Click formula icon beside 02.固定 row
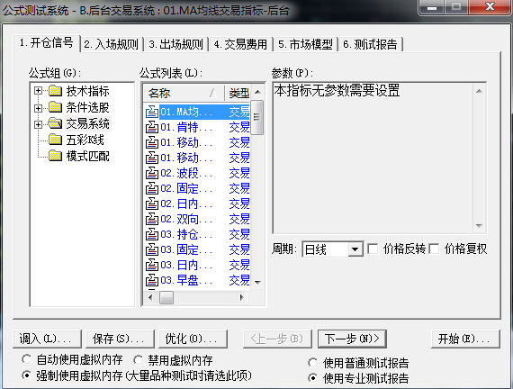This screenshot has width=513, height=389. (x=152, y=188)
